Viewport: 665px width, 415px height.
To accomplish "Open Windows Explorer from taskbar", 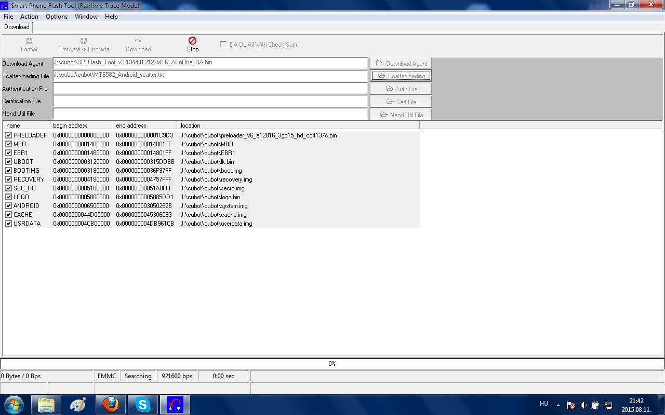I will pyautogui.click(x=46, y=405).
